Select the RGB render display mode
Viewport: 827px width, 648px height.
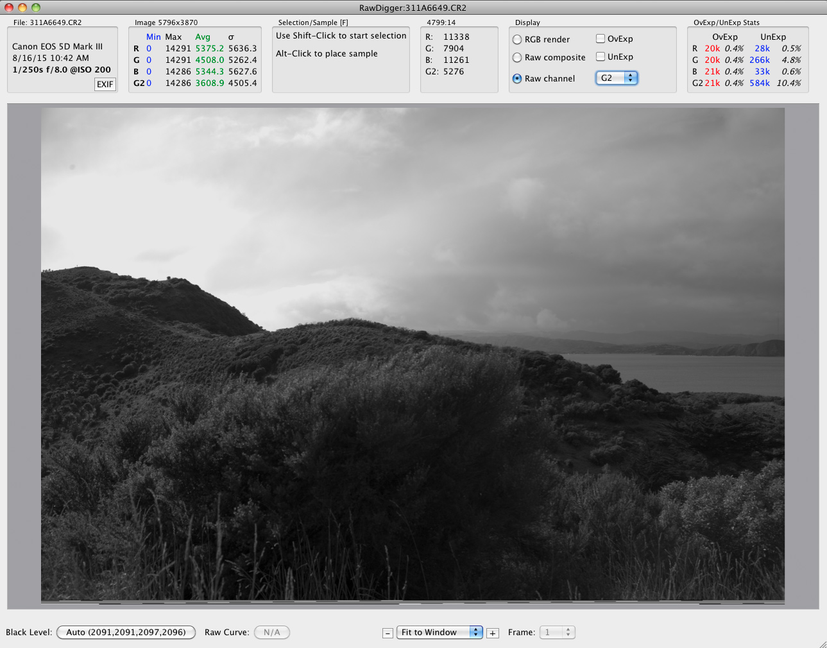click(x=517, y=40)
